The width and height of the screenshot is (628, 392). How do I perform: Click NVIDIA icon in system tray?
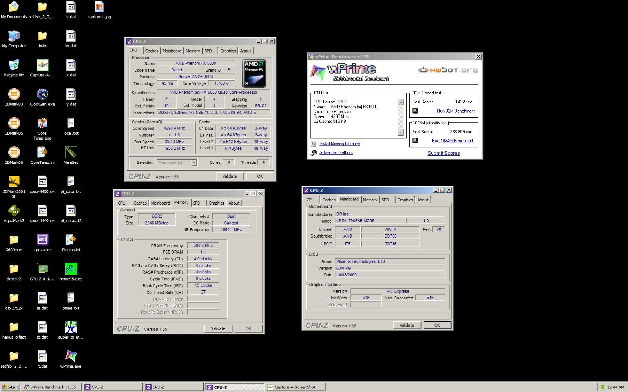[x=601, y=387]
